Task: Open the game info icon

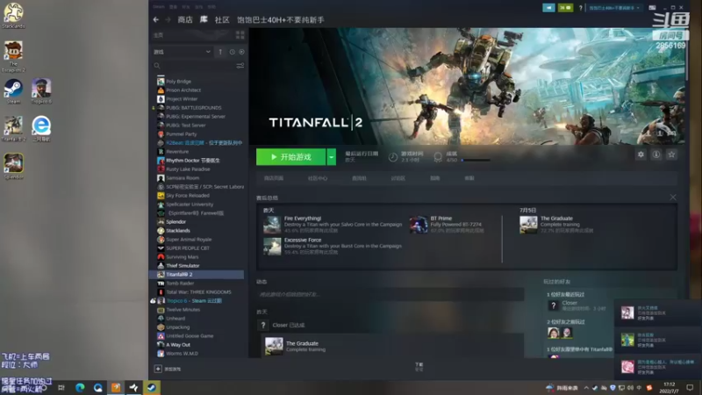Action: [x=656, y=154]
